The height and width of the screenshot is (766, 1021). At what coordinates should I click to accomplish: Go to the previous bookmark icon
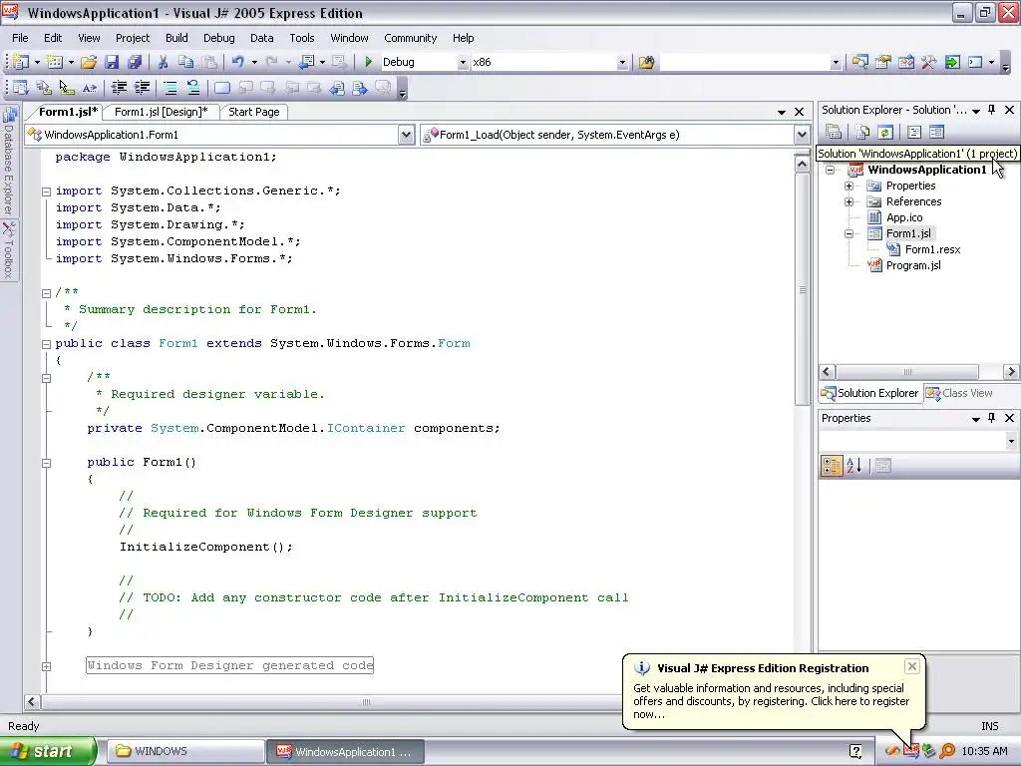(245, 88)
